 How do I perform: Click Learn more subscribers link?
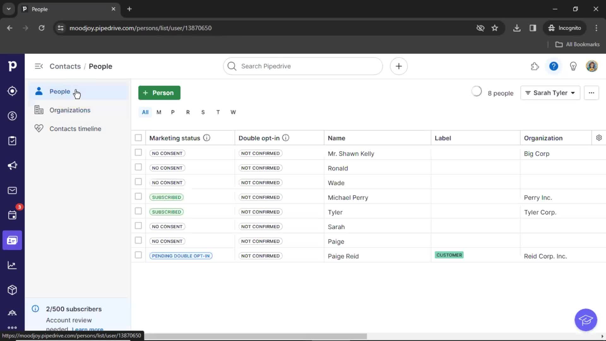point(88,329)
